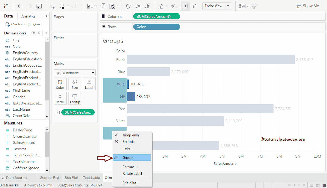
Task: Open the Tooltip button in Marks card
Action: pos(75,98)
